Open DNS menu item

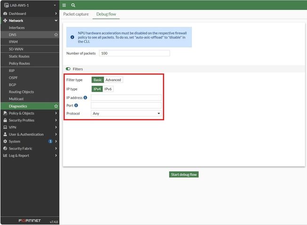[30, 35]
